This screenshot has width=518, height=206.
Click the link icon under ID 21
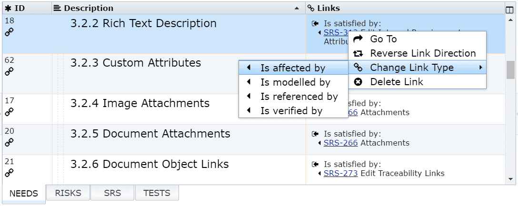click(x=9, y=172)
